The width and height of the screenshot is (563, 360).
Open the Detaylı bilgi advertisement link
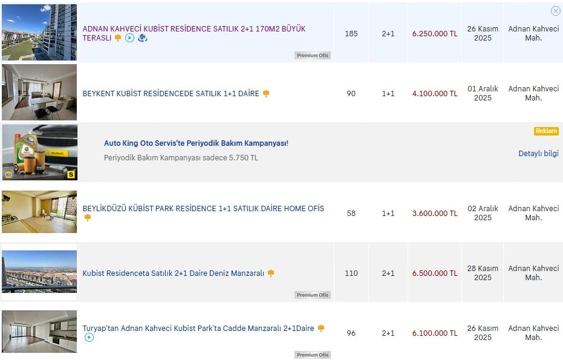(x=538, y=154)
